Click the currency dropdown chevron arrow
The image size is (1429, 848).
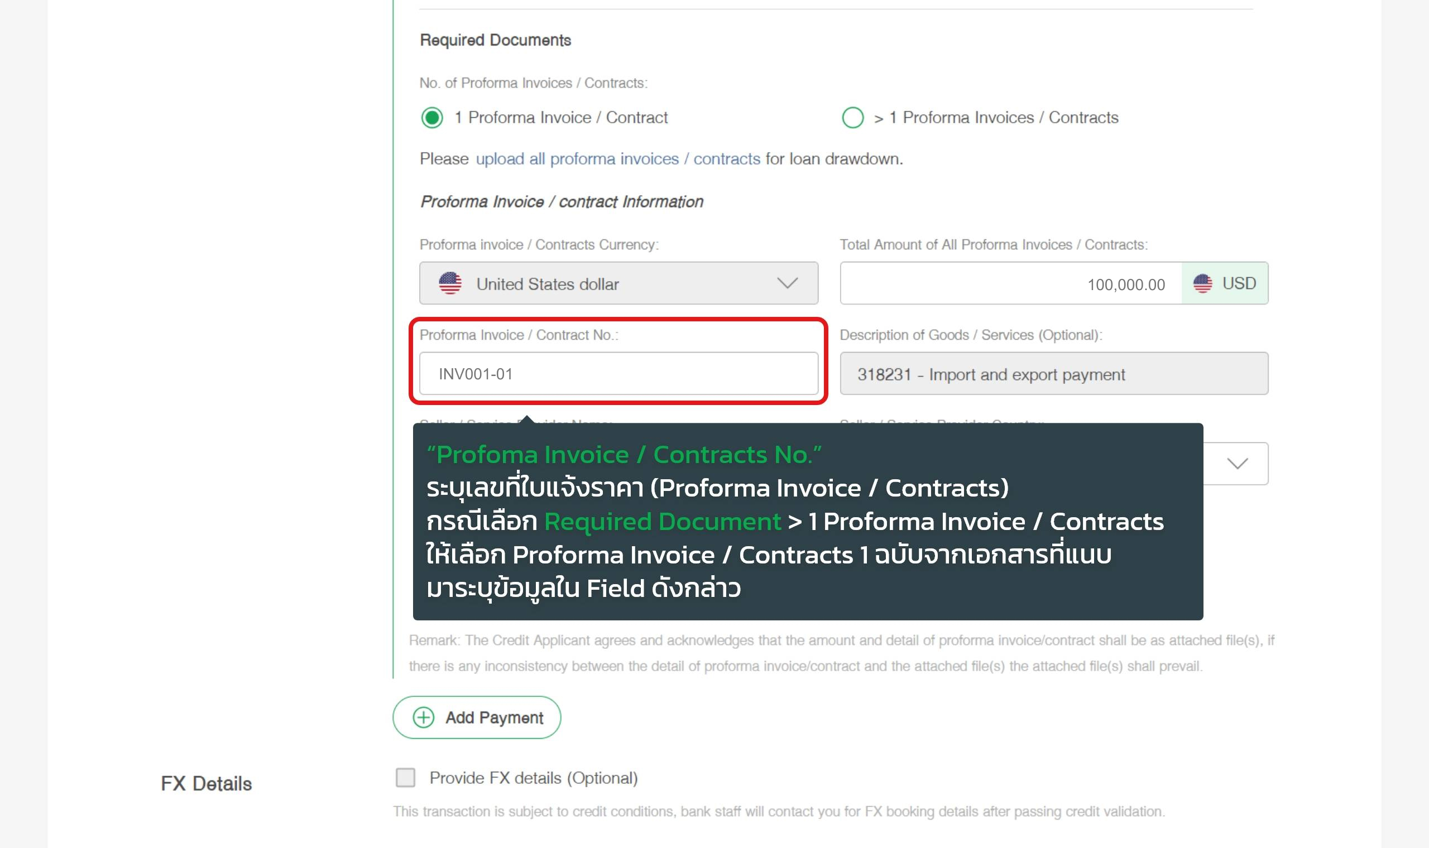click(x=787, y=283)
